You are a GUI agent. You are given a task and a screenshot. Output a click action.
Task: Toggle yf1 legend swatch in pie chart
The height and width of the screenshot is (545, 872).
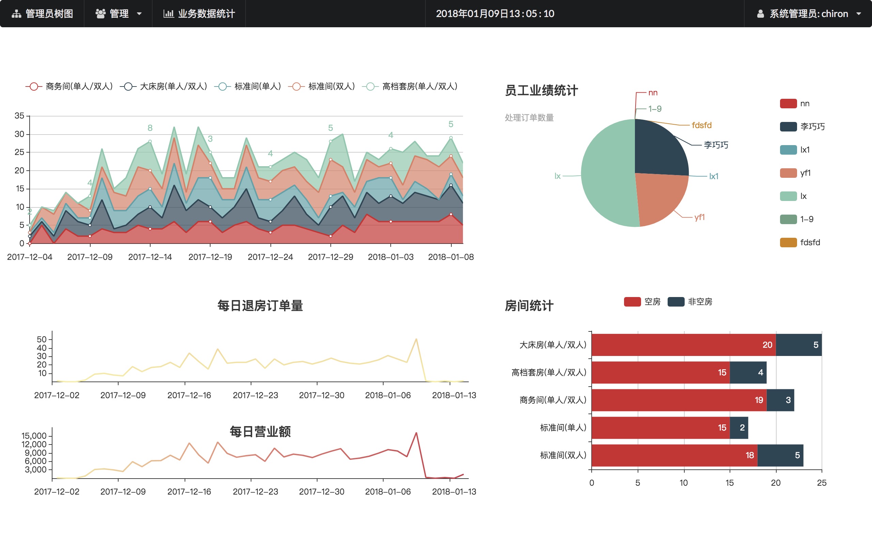point(788,173)
